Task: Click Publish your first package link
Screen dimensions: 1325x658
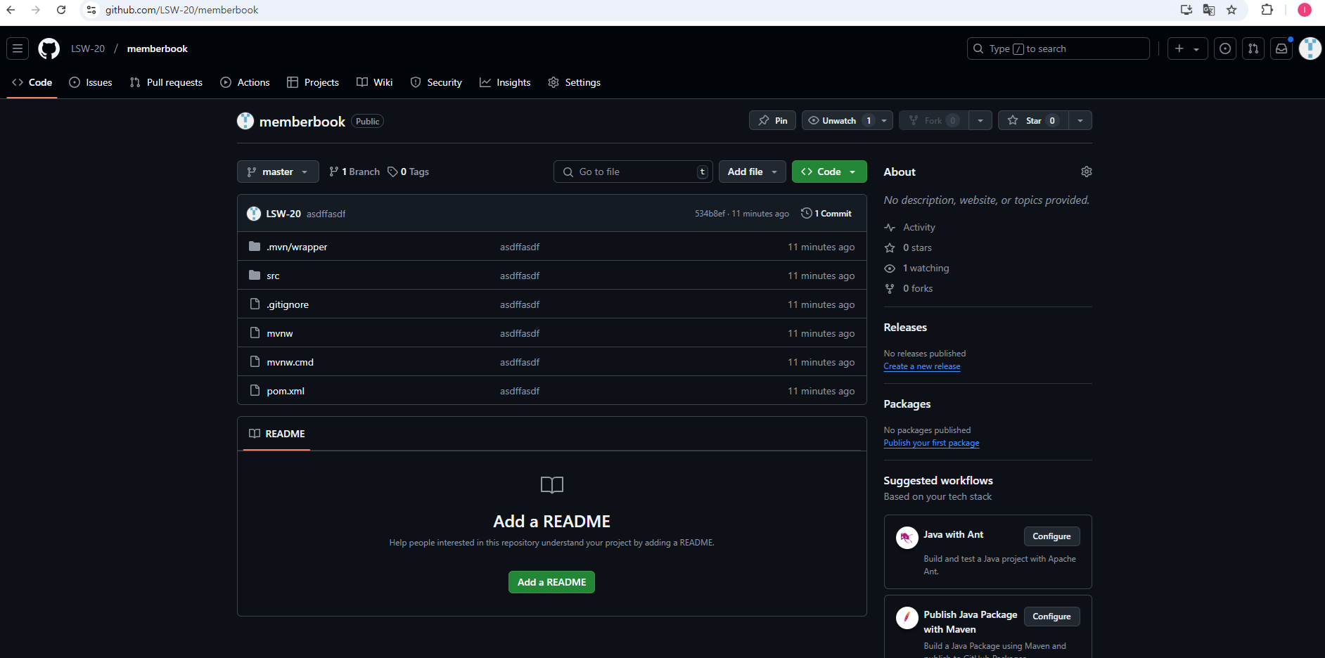Action: point(931,443)
